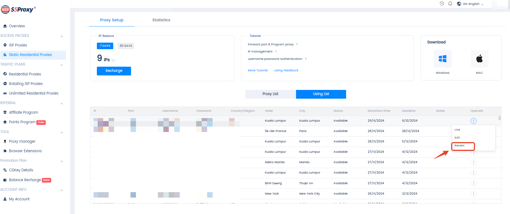Open the history clock icon
Screen dimensions: 510x214
pos(442,4)
